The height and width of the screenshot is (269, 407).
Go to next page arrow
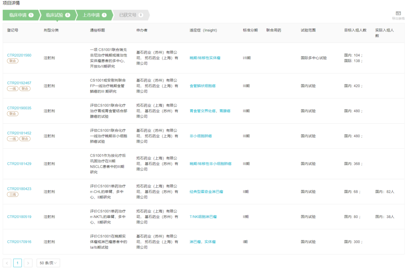click(28, 263)
